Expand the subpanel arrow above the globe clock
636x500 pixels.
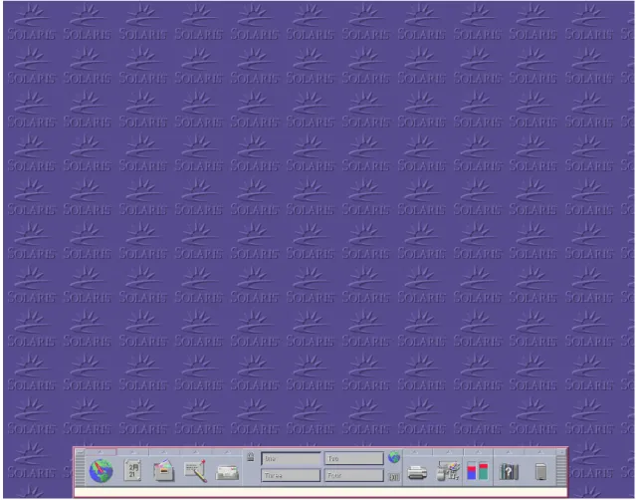pyautogui.click(x=101, y=452)
